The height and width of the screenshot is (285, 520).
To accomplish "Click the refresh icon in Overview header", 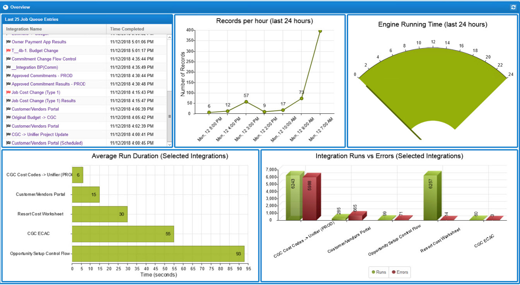I will click(513, 7).
